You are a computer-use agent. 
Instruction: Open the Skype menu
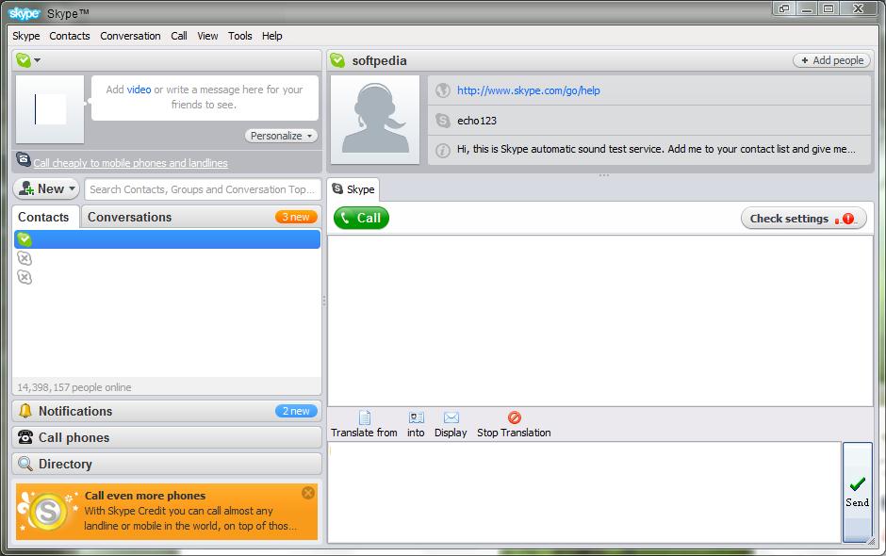click(x=26, y=36)
